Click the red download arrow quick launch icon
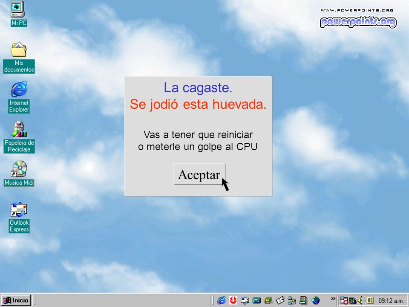The height and width of the screenshot is (307, 409). (x=233, y=301)
